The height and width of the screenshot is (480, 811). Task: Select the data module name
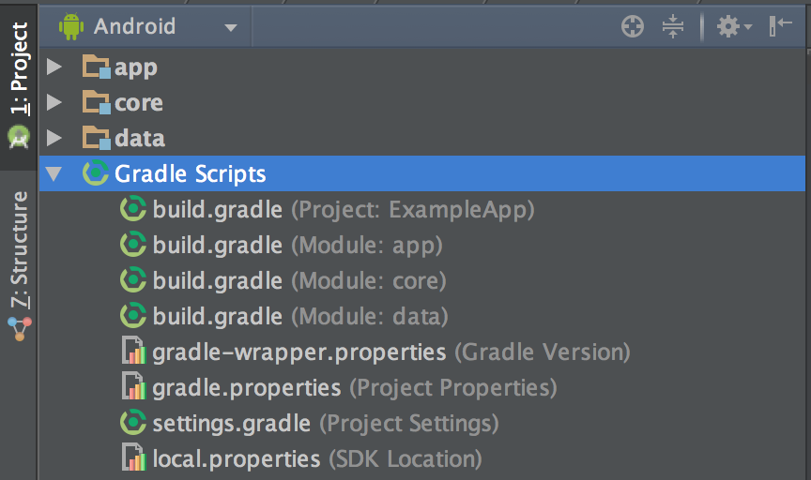140,138
